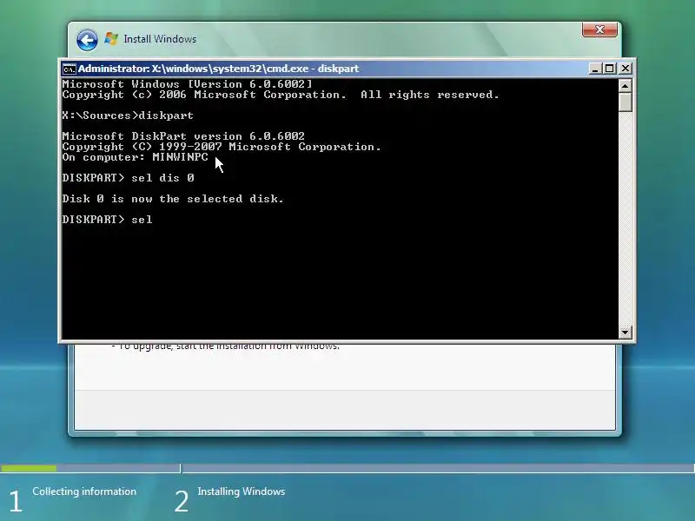The height and width of the screenshot is (521, 695).
Task: Click 'On computer: MINWINPC' text
Action: tap(136, 157)
